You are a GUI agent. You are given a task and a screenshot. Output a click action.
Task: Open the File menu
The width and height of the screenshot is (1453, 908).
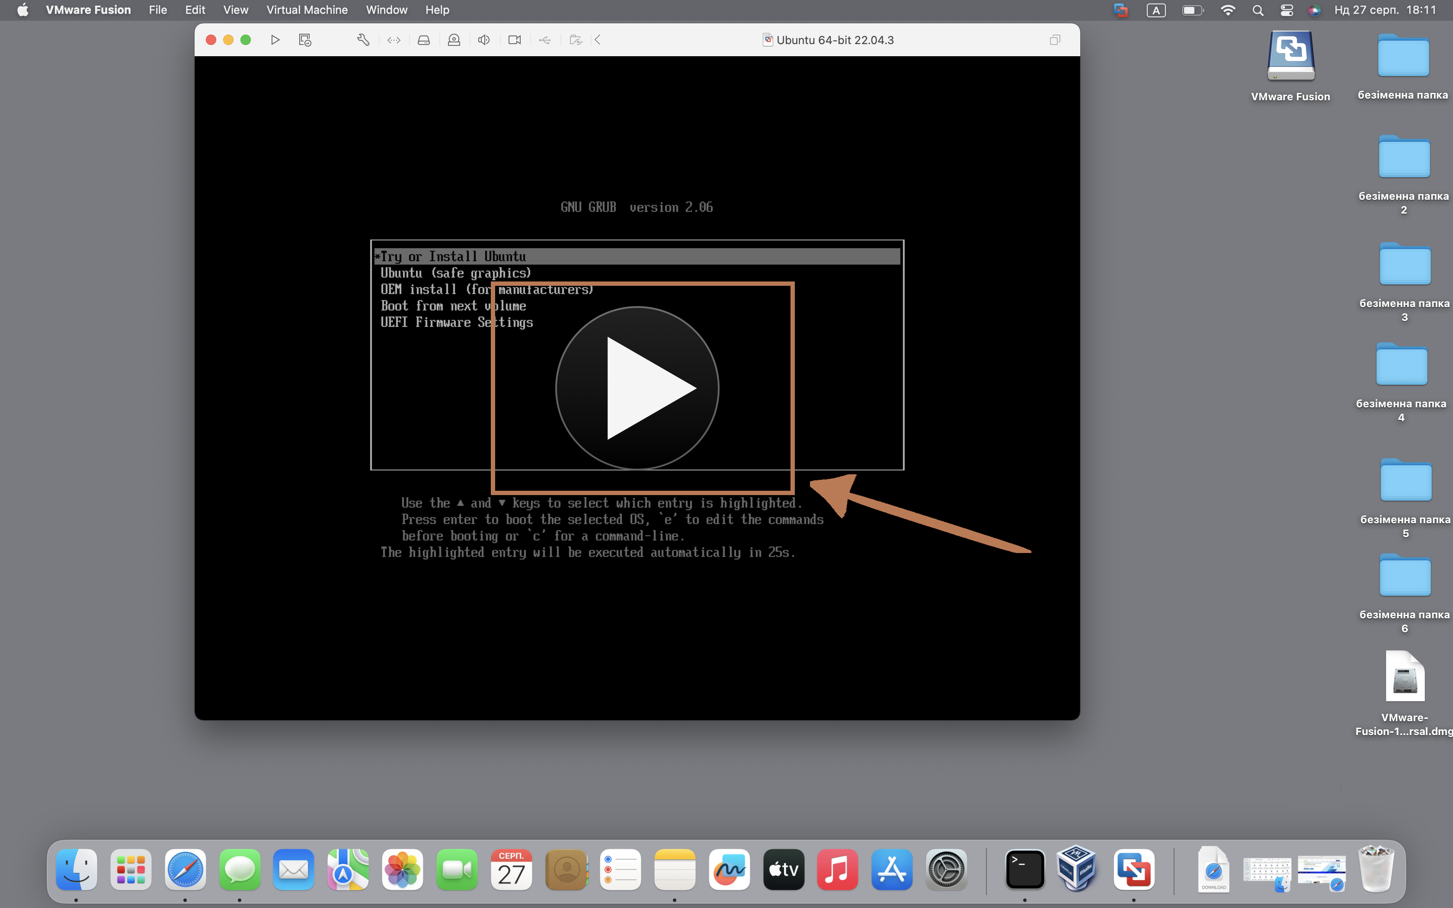click(158, 10)
